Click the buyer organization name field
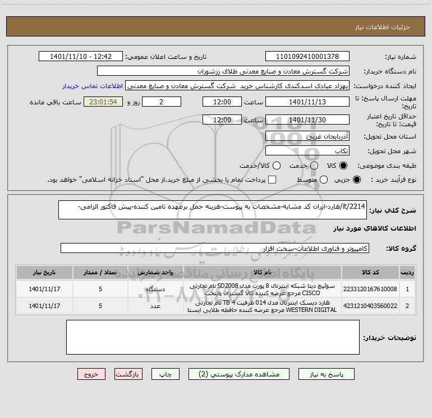432x418 pixels. tap(223, 71)
